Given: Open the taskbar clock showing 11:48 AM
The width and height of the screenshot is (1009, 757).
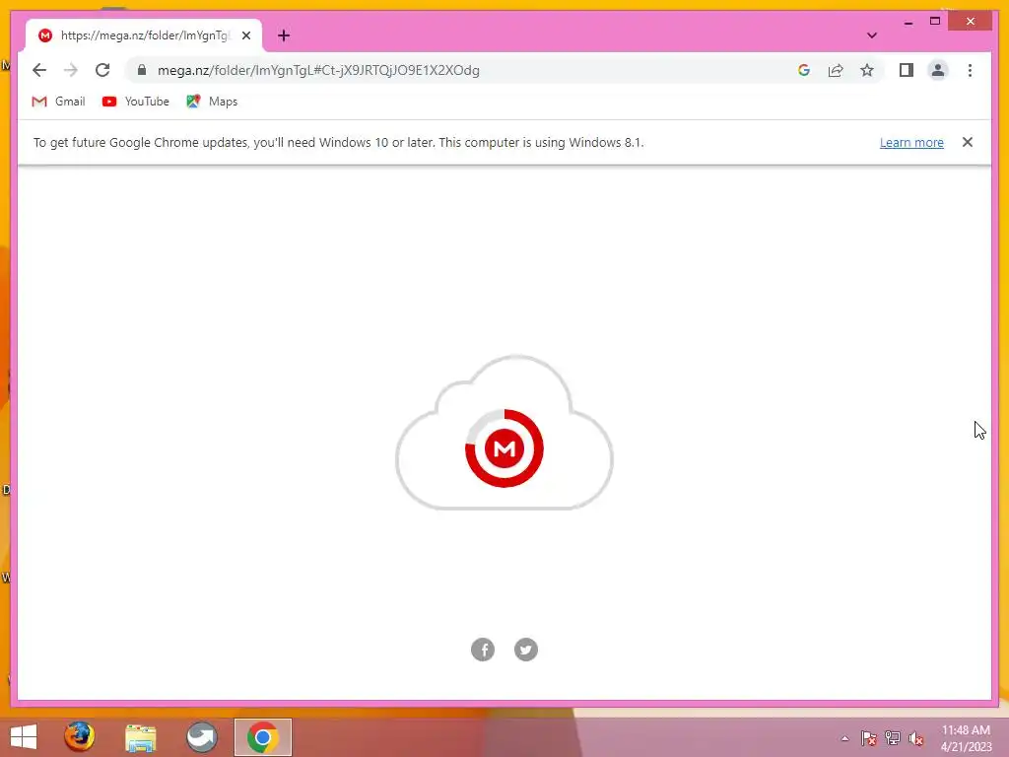Looking at the screenshot, I should [966, 738].
